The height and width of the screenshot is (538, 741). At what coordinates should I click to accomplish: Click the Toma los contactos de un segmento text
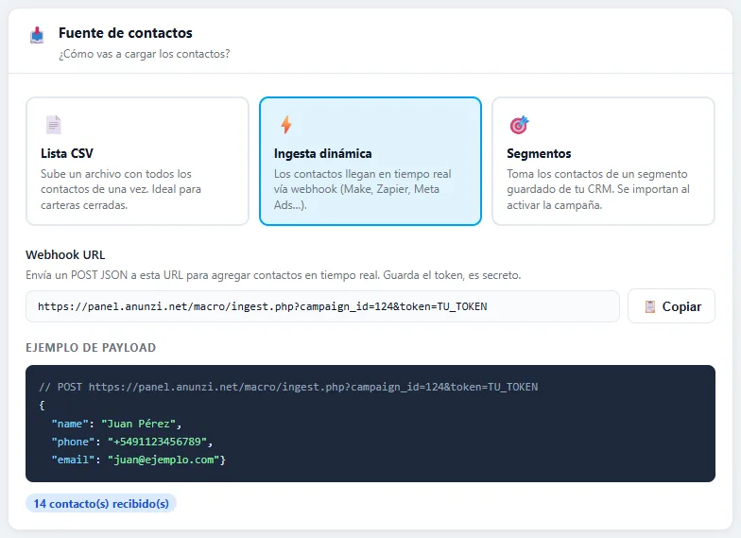click(x=598, y=189)
